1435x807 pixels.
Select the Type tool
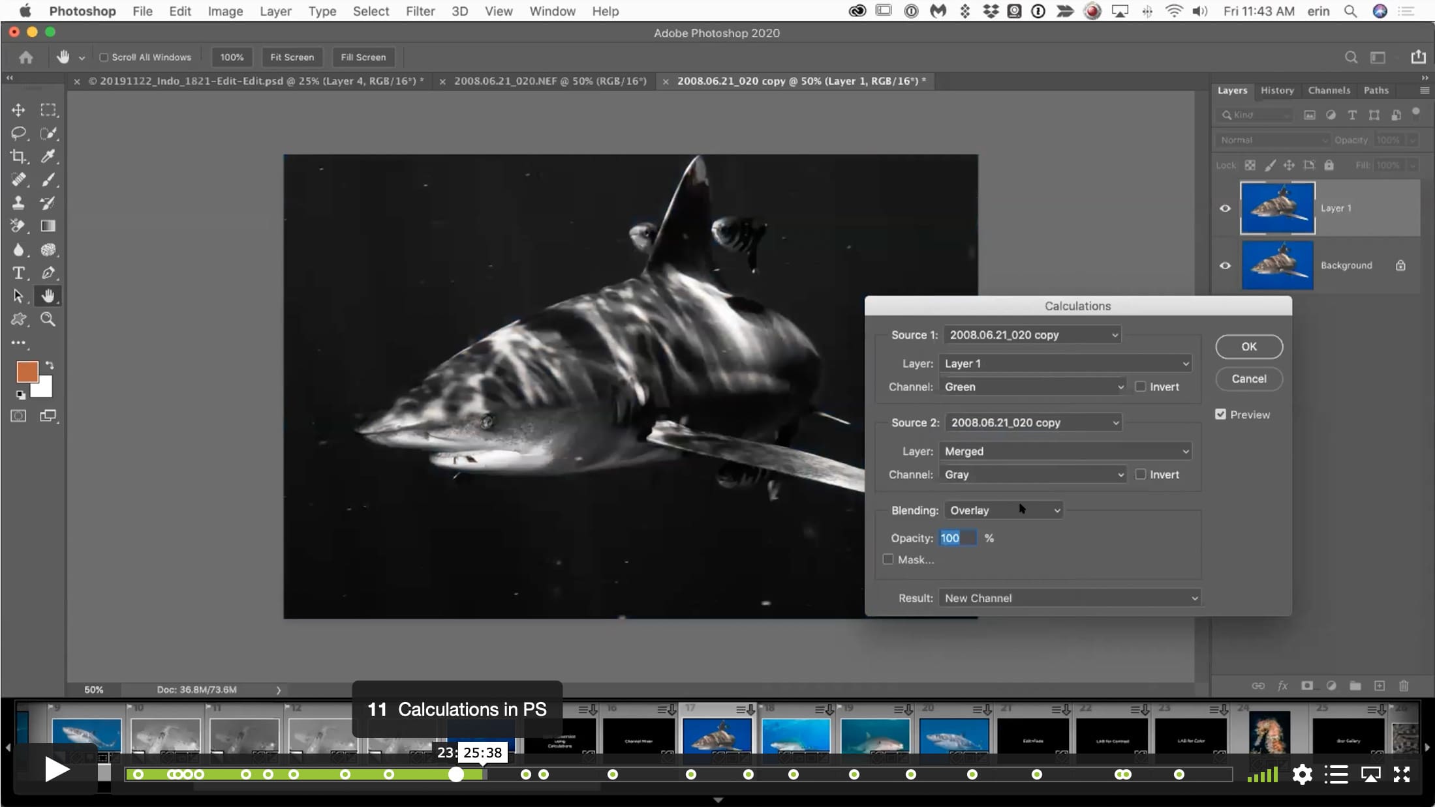[x=18, y=273]
